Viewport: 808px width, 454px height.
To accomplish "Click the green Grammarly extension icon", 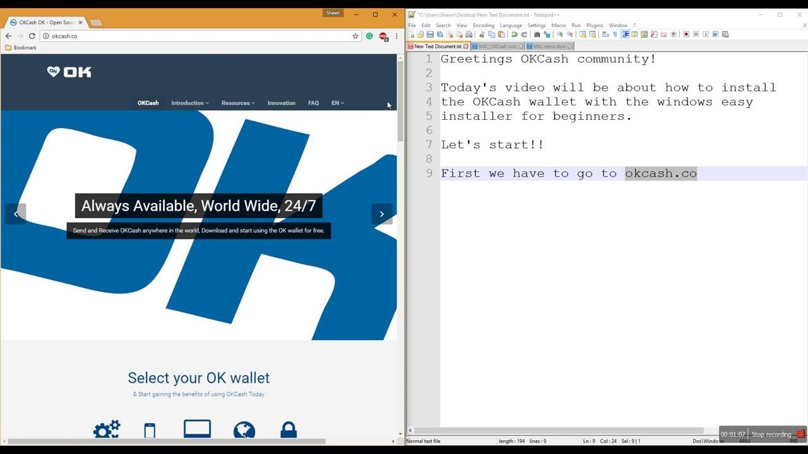I will point(369,36).
